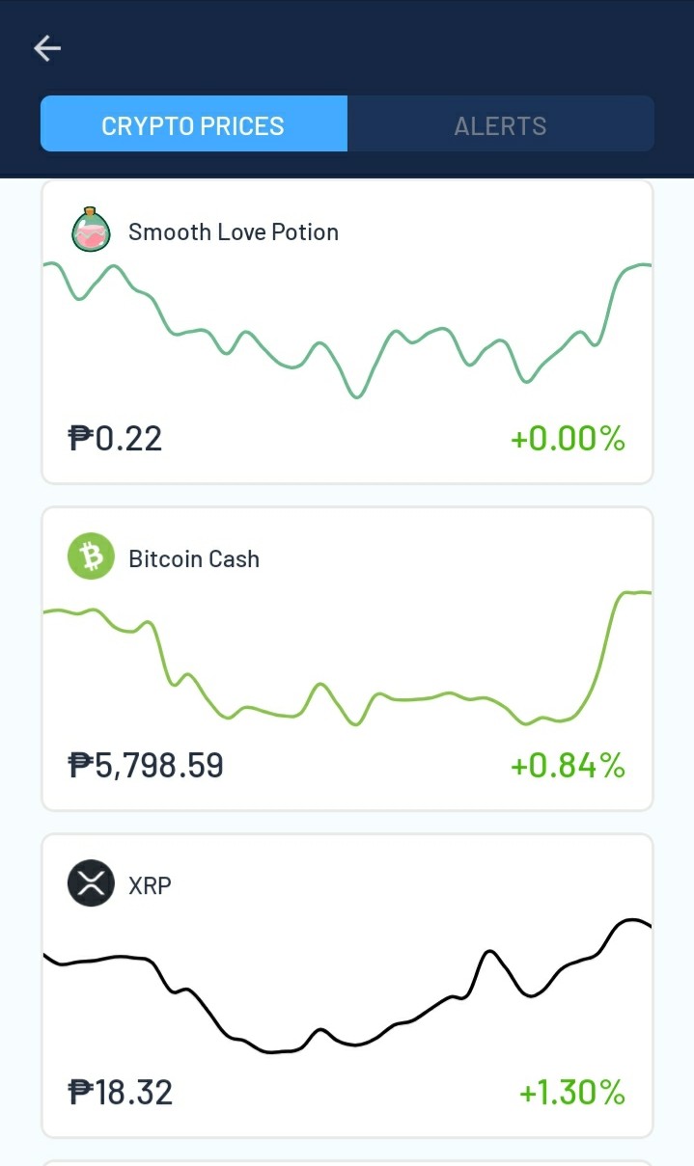The image size is (694, 1166).
Task: Tap the +0.00% change indicator
Action: point(569,439)
